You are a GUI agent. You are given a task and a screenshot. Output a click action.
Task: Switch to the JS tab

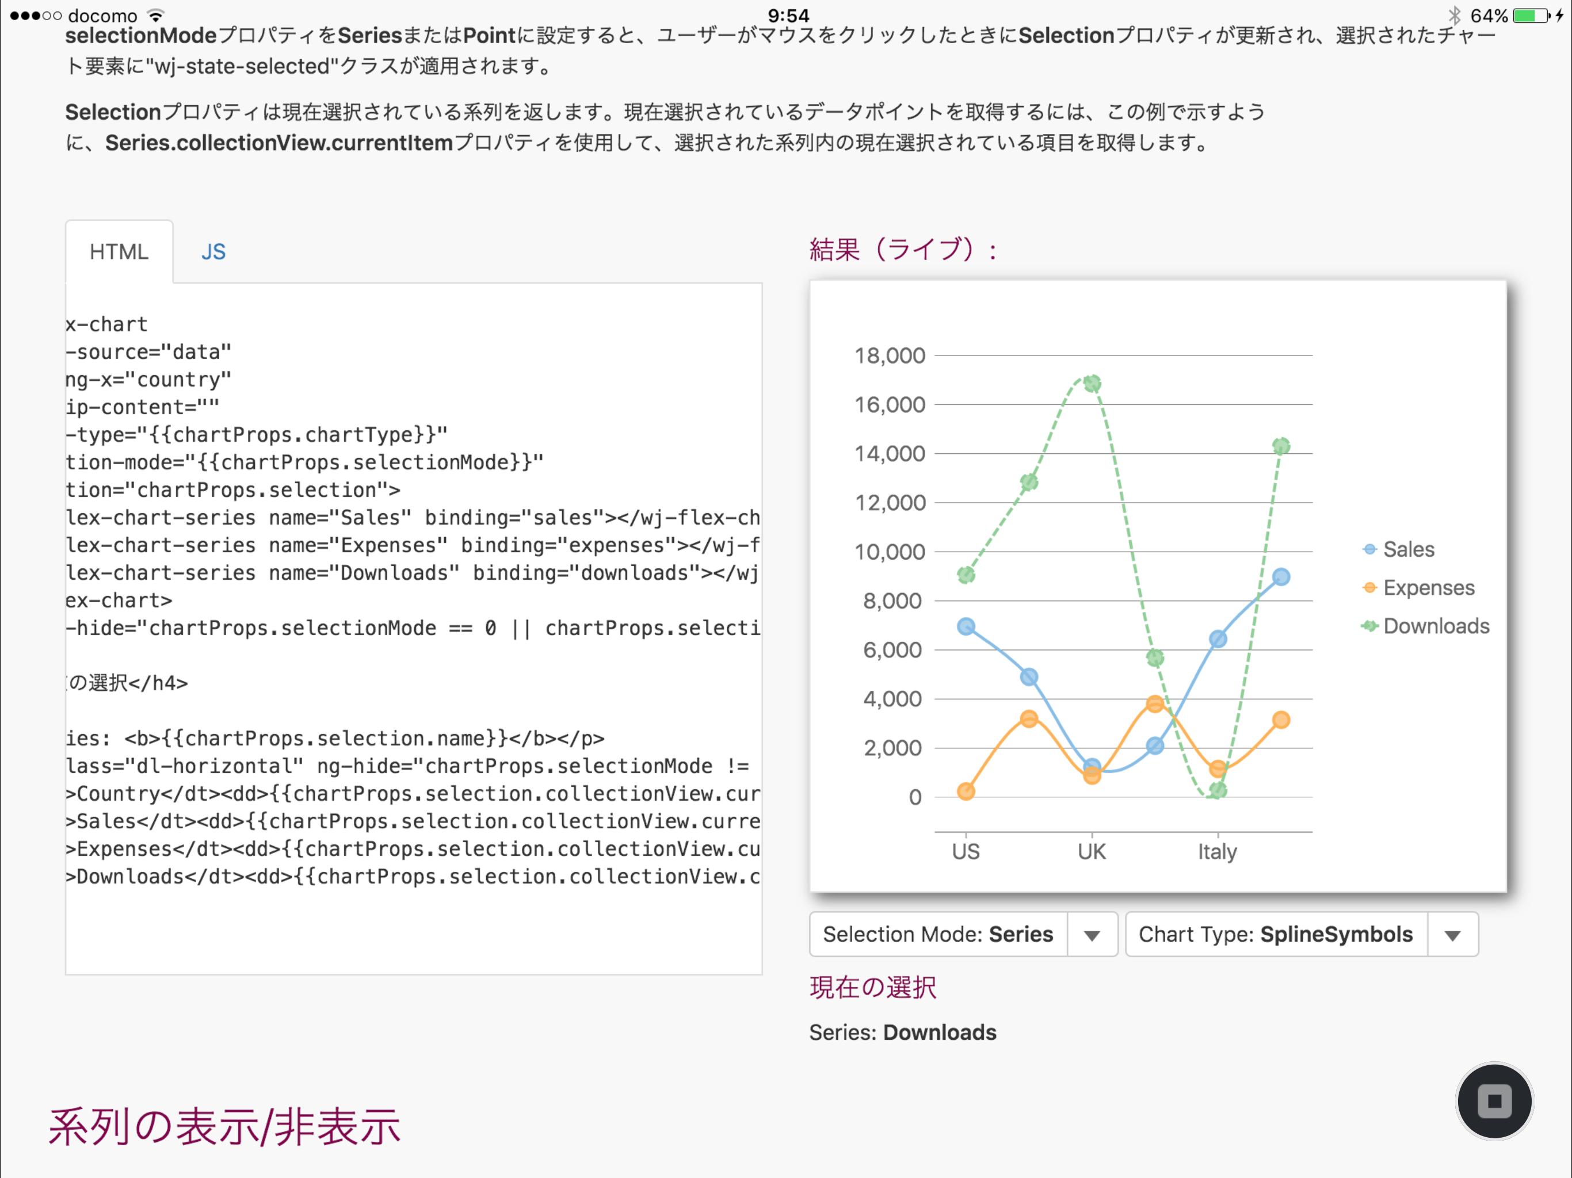click(x=213, y=251)
